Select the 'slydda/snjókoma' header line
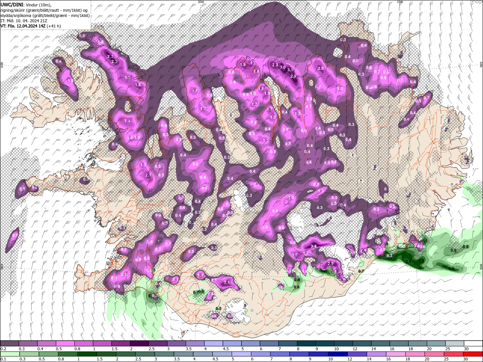The width and height of the screenshot is (483, 362). 45,15
